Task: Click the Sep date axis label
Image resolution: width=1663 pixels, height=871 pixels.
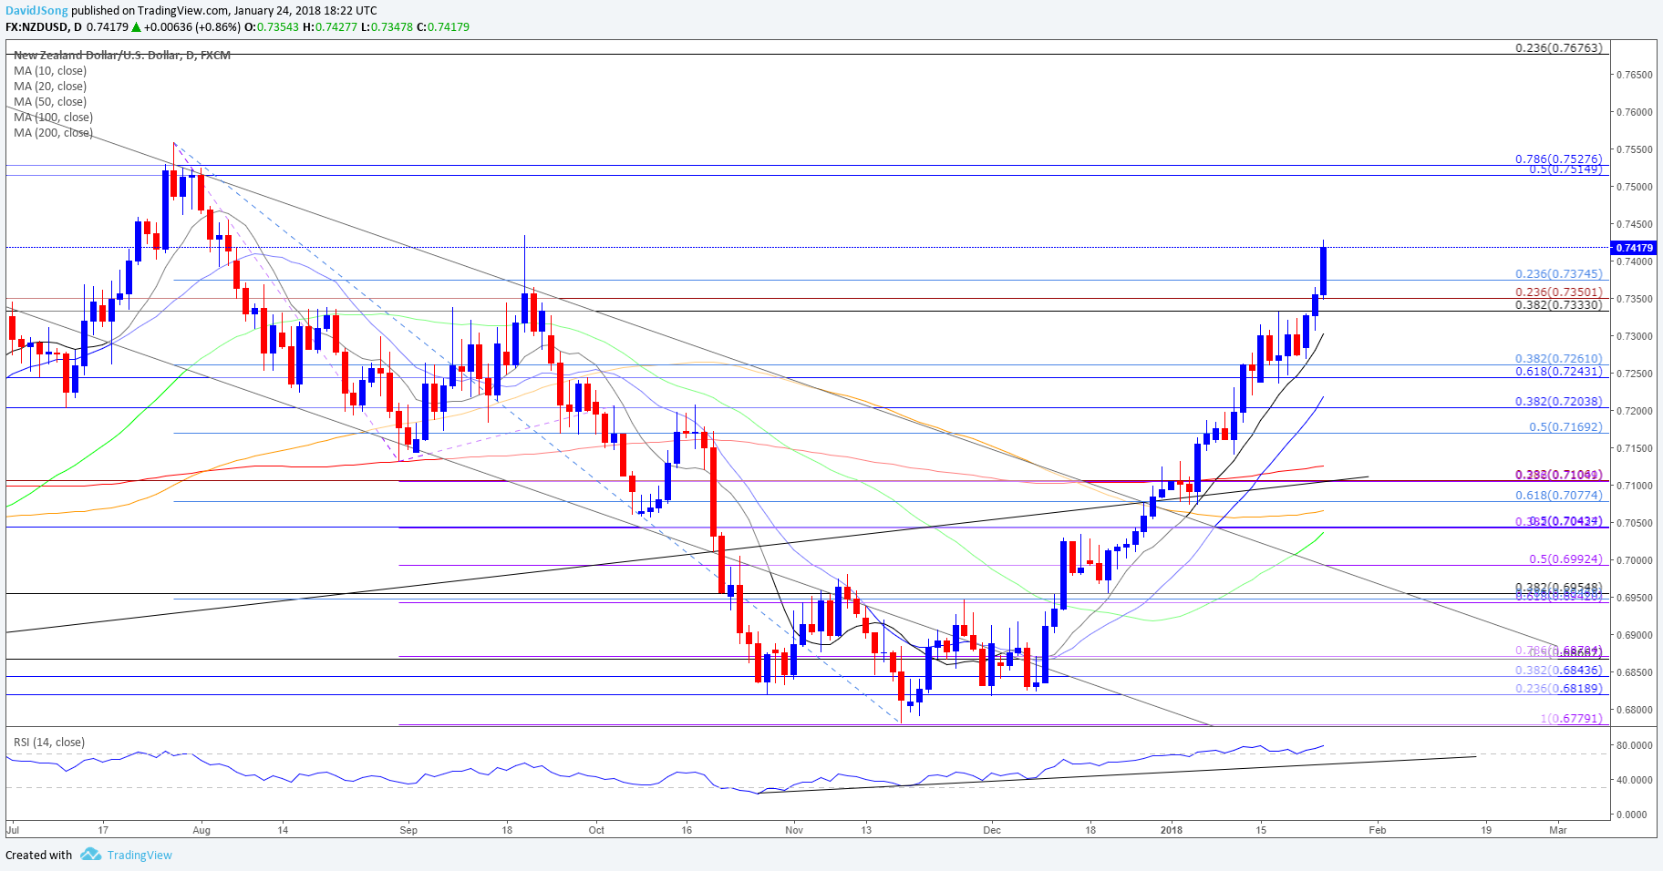Action: click(408, 830)
